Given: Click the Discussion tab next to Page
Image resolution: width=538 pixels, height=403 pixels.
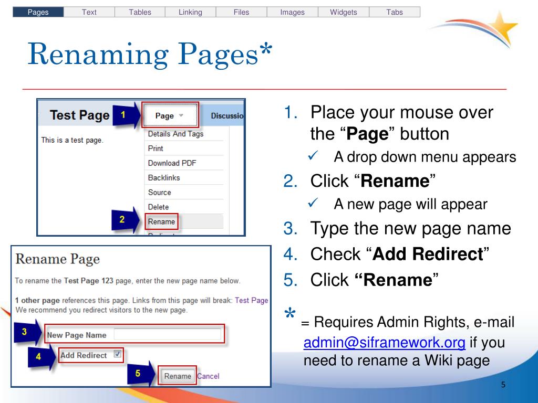Looking at the screenshot, I should 227,116.
